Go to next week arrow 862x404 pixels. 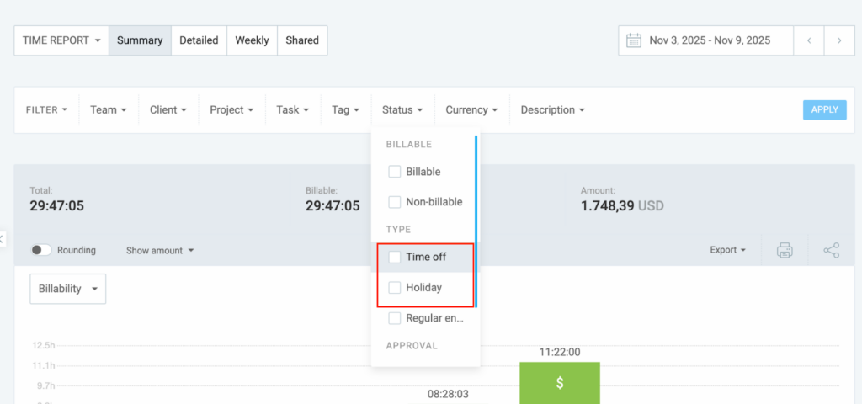click(x=838, y=40)
